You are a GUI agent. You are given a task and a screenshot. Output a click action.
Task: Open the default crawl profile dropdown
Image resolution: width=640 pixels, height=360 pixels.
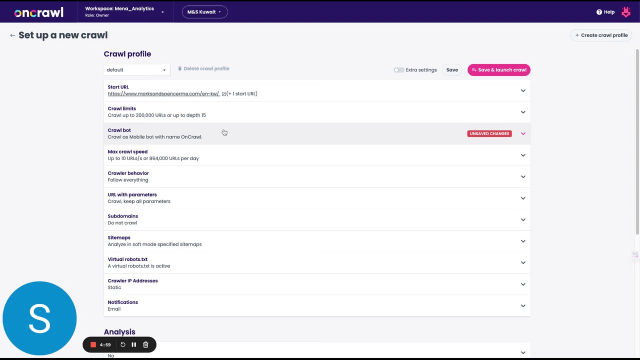pyautogui.click(x=136, y=70)
